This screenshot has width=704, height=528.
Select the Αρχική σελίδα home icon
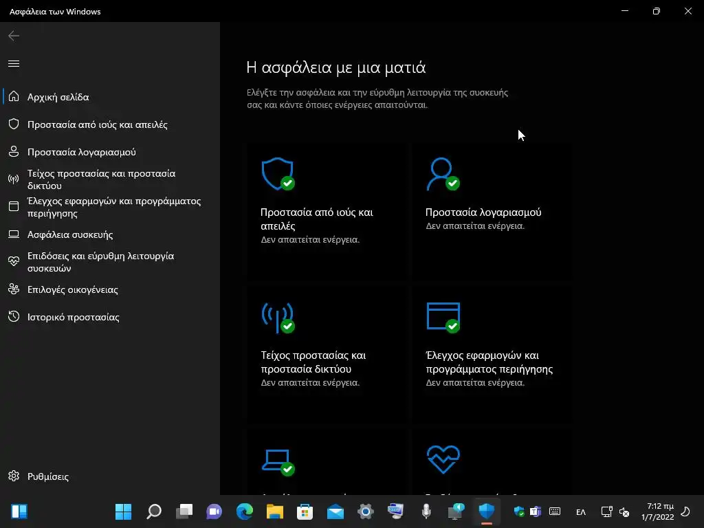click(14, 96)
